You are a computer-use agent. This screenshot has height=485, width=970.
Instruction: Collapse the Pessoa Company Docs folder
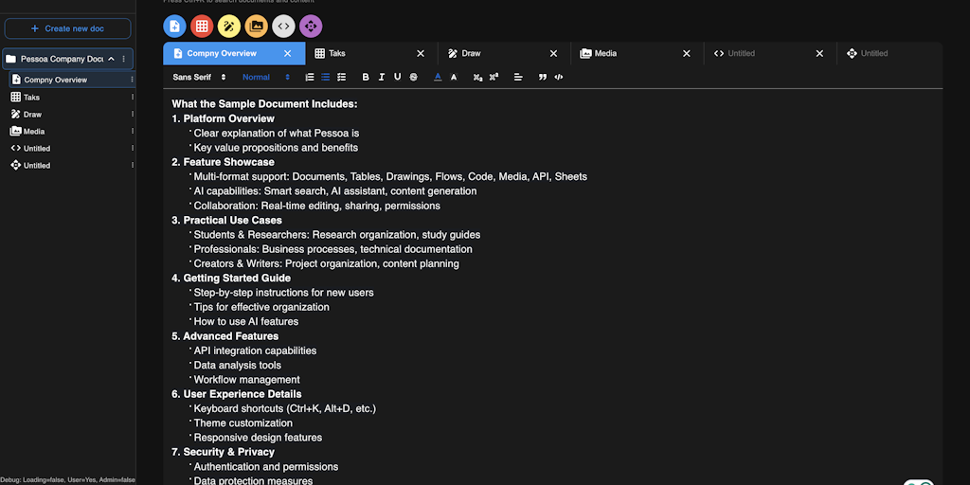pos(112,59)
